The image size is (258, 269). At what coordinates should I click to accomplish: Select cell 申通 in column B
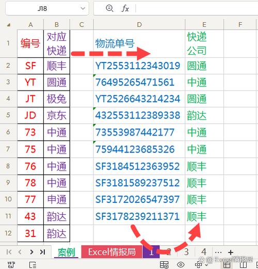tap(57, 199)
